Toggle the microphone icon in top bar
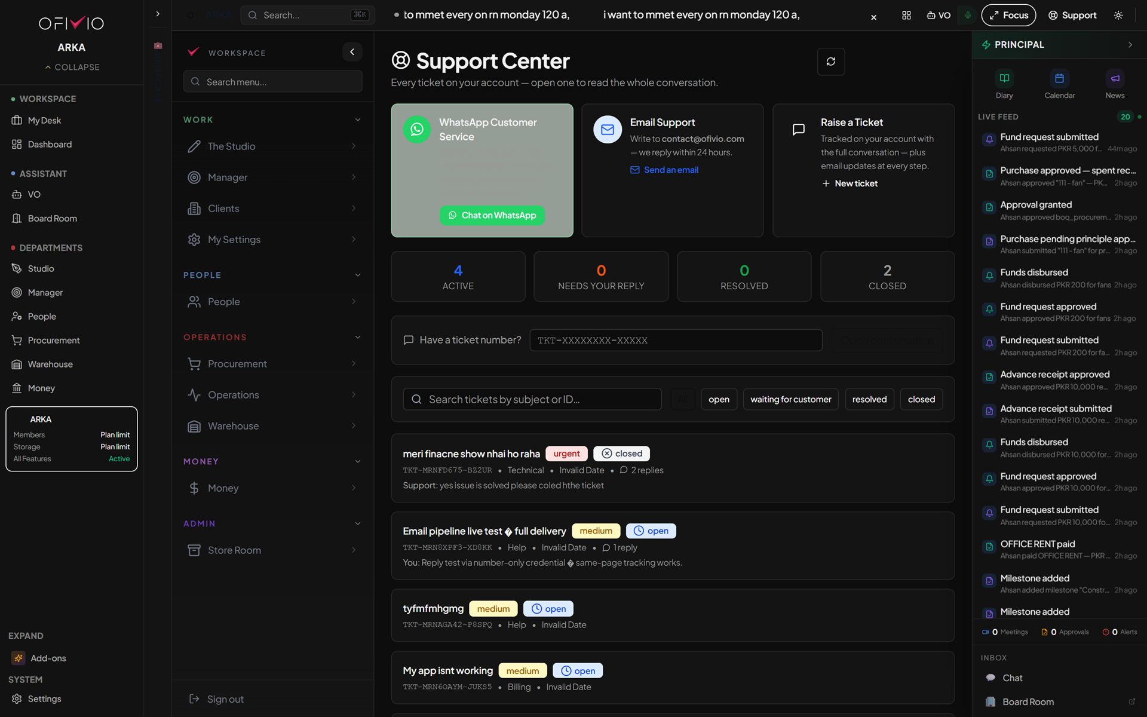The height and width of the screenshot is (717, 1147). coord(968,16)
